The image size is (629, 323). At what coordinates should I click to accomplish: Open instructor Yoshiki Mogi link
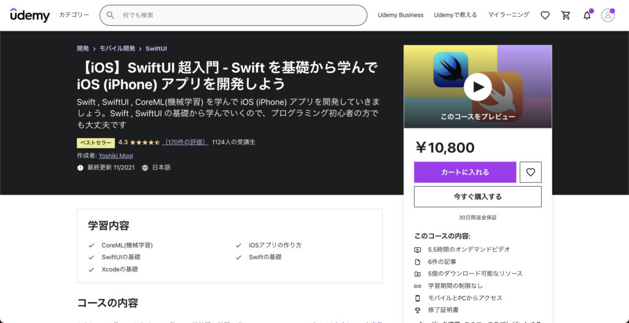pos(116,156)
